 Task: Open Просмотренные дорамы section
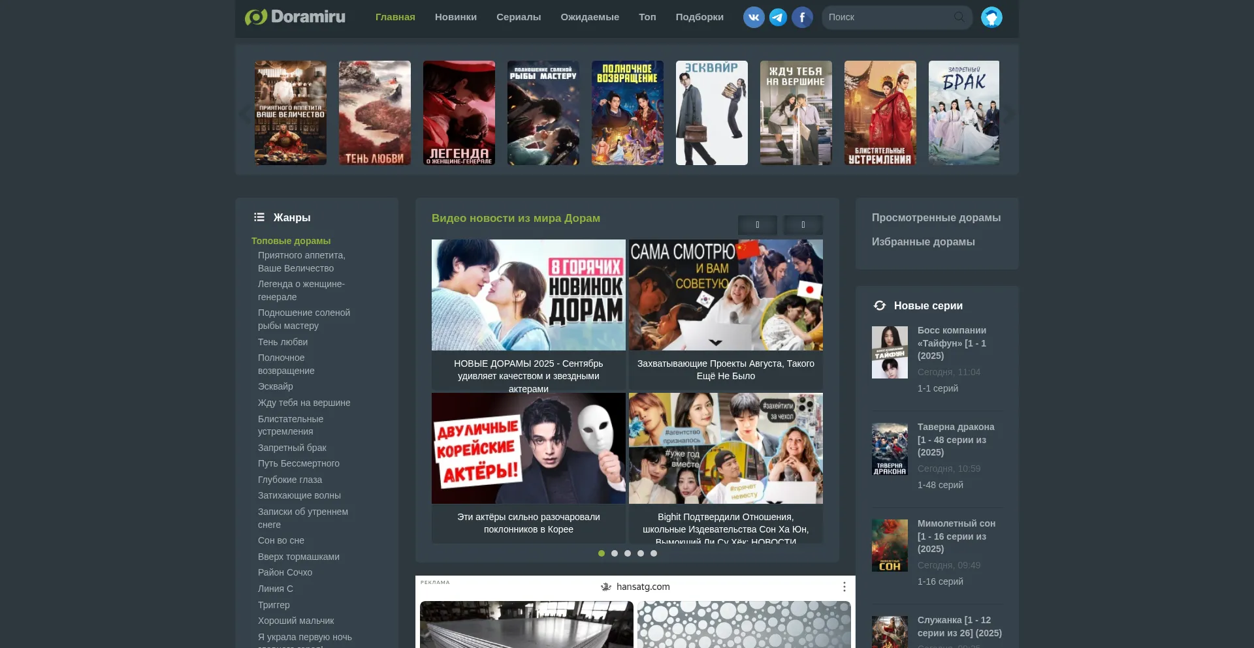point(936,217)
